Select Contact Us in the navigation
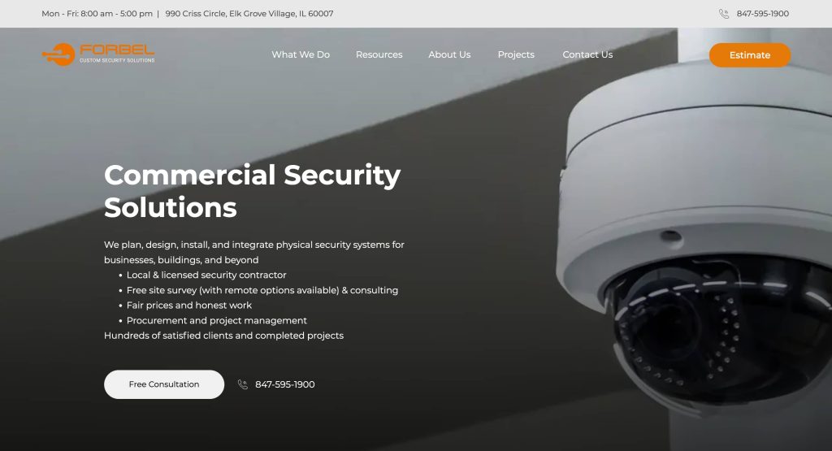This screenshot has width=832, height=451. [587, 54]
